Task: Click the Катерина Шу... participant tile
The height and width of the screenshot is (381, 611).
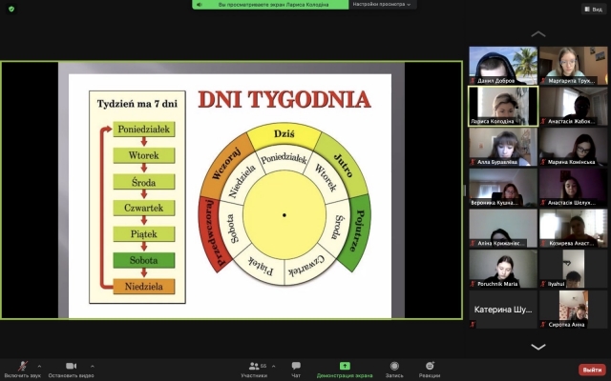Action: 502,310
